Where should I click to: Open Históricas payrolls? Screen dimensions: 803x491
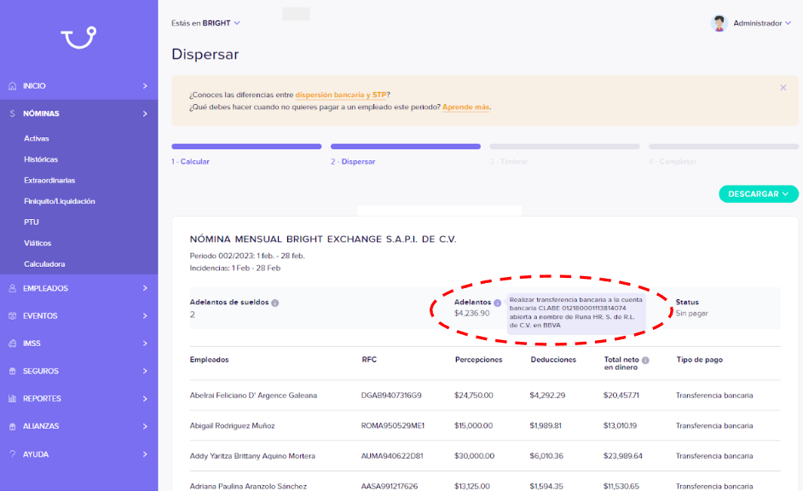tap(41, 159)
